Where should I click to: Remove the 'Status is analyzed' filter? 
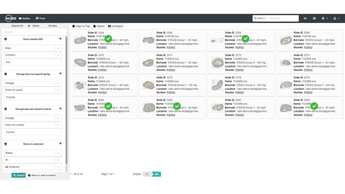[x=60, y=144]
